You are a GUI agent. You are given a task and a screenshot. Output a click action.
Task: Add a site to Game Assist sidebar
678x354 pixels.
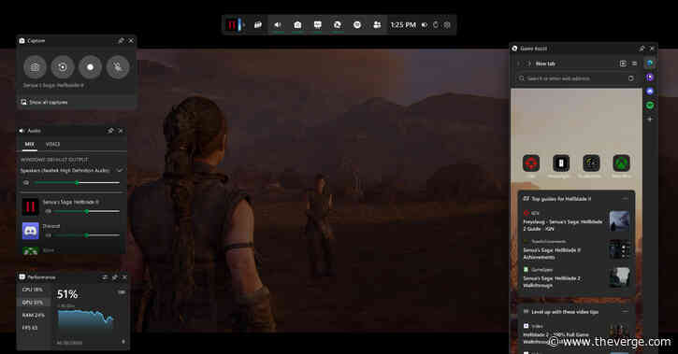[650, 120]
